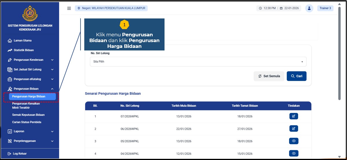Viewport: 347px width, 160px height.
Task: Click the Cari search button
Action: click(296, 76)
